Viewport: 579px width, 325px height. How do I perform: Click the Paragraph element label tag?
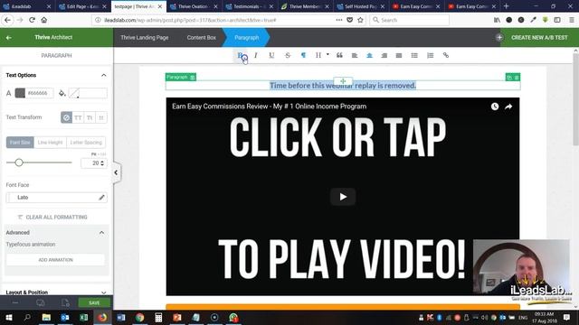tap(181, 77)
